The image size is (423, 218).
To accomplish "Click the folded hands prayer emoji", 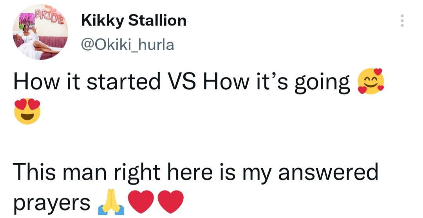I will pyautogui.click(x=112, y=203).
